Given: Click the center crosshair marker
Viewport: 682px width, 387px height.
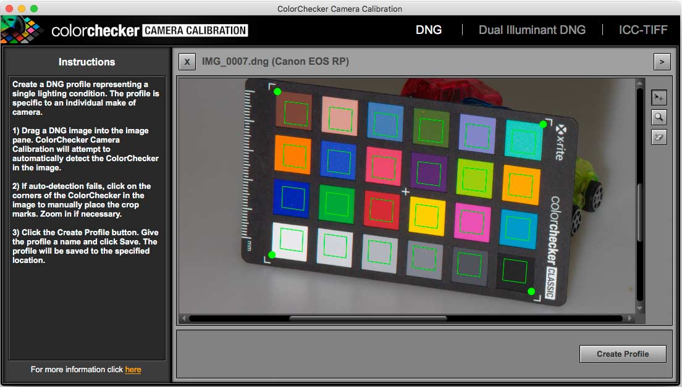Looking at the screenshot, I should [x=405, y=191].
